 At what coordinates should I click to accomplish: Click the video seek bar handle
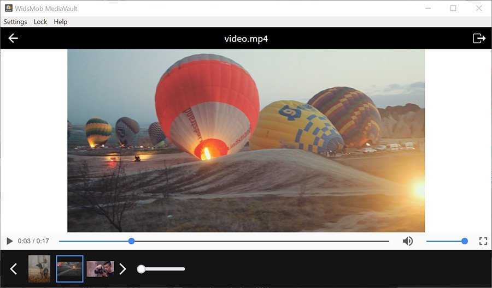pos(131,241)
